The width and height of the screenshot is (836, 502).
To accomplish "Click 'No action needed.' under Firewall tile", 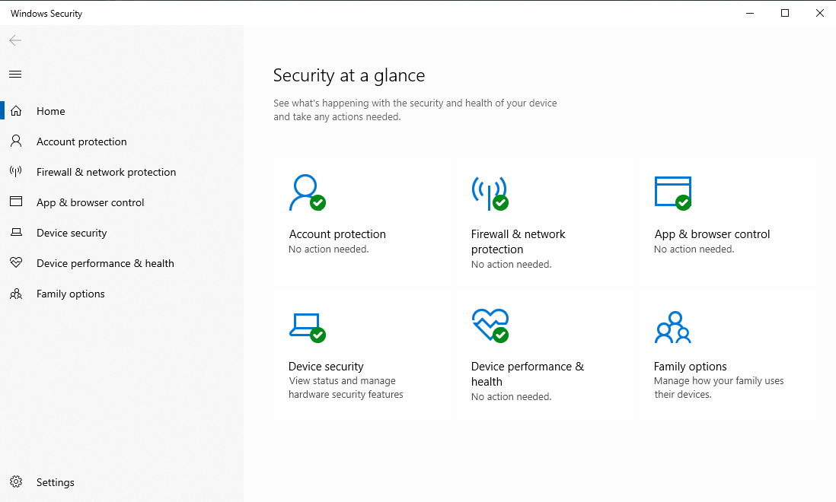I will point(511,264).
